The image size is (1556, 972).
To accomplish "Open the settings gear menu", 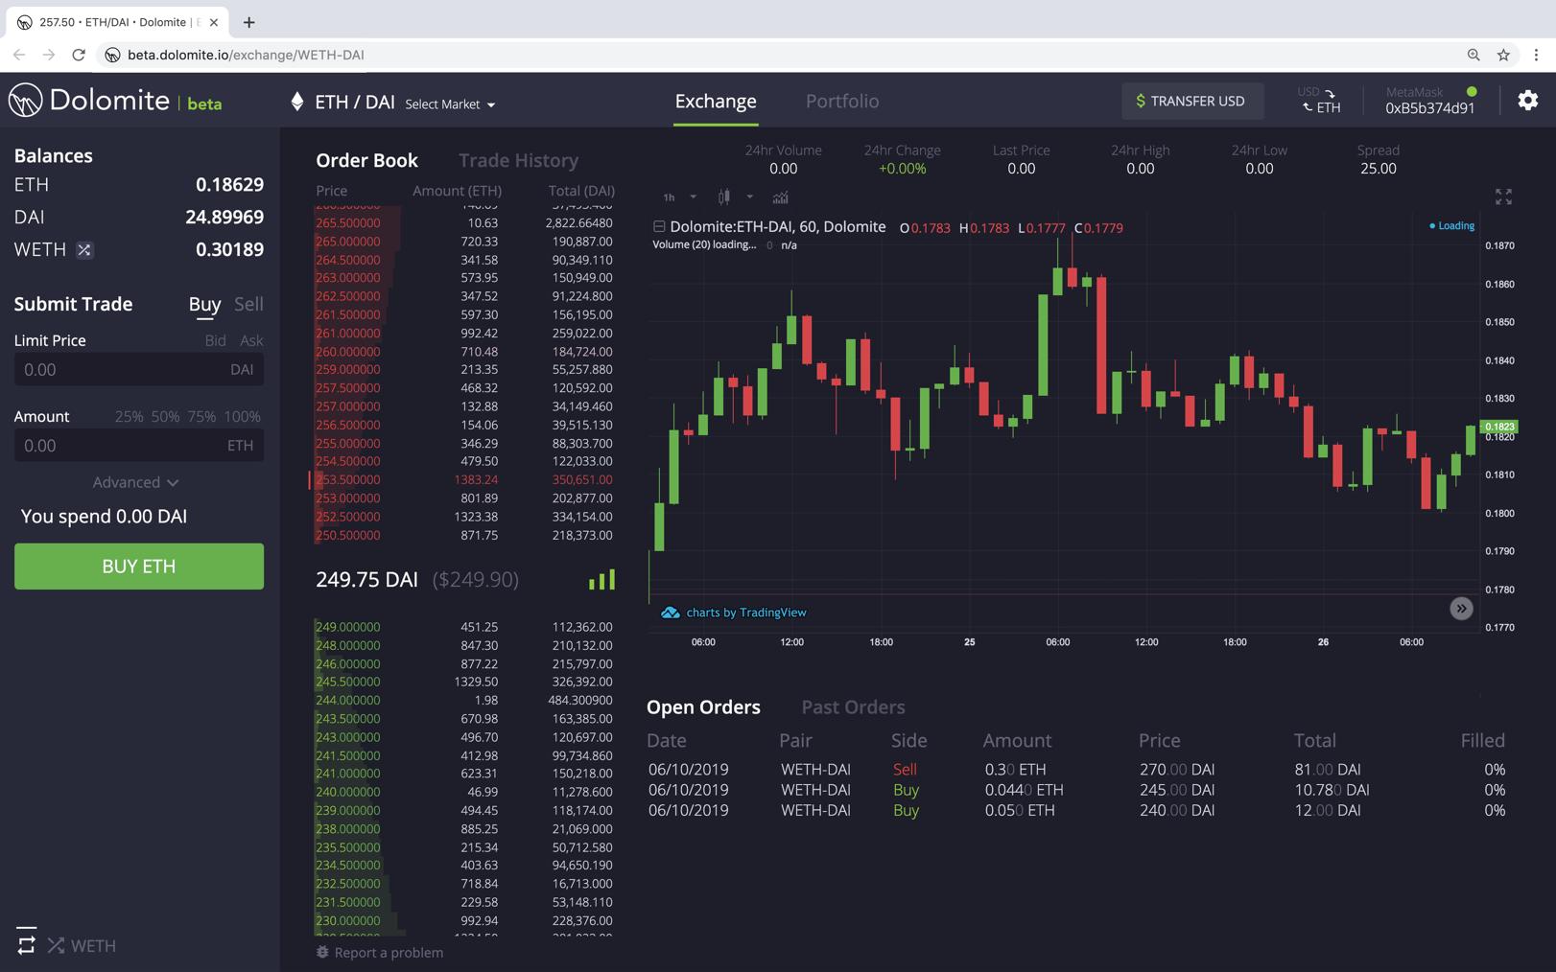I will pyautogui.click(x=1527, y=101).
